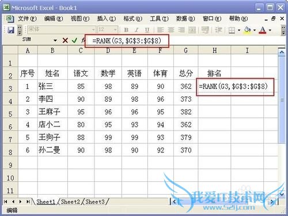
Task: Confirm formula with green checkmark
Action: [x=74, y=40]
